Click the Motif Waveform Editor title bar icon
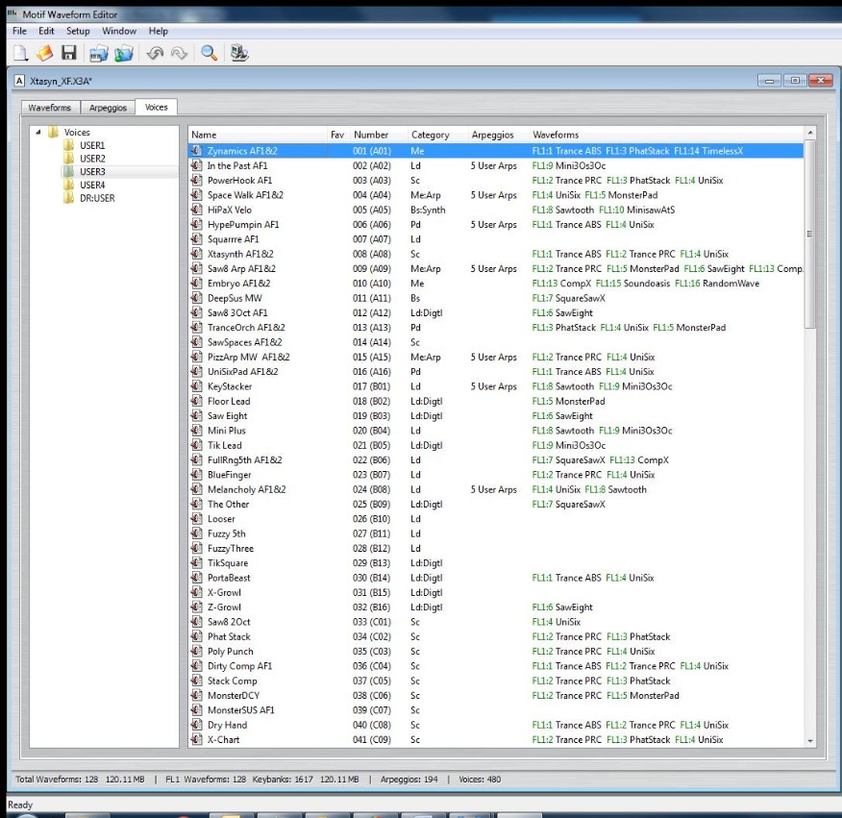This screenshot has height=818, width=842. tap(12, 14)
